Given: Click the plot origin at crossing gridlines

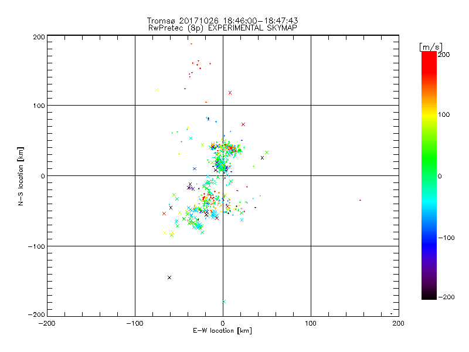Looking at the screenshot, I should pyautogui.click(x=223, y=175).
